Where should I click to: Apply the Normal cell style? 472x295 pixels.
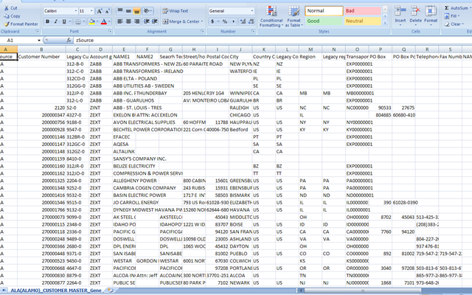pos(324,11)
